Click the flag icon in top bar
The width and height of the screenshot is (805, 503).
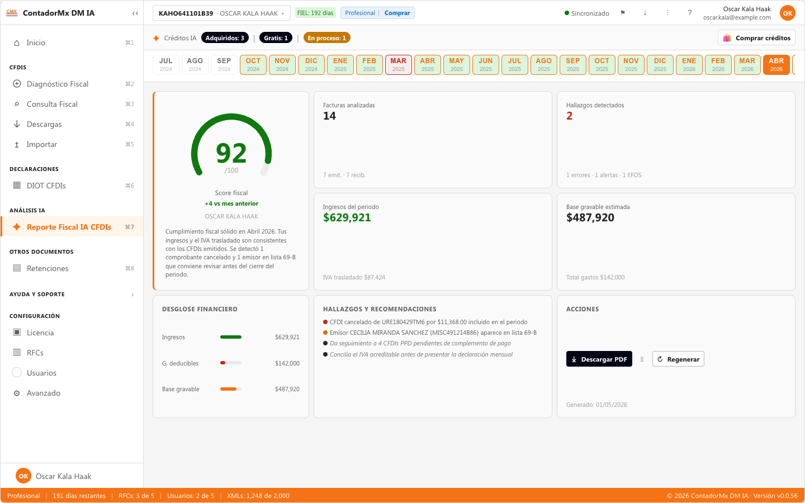(623, 13)
